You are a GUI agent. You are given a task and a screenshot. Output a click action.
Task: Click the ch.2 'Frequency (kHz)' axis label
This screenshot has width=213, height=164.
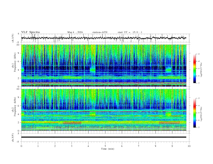[15, 106]
